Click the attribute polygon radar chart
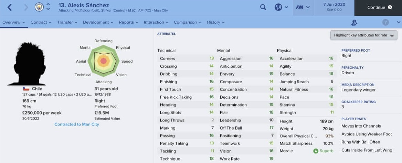402x163 pixels. (104, 61)
